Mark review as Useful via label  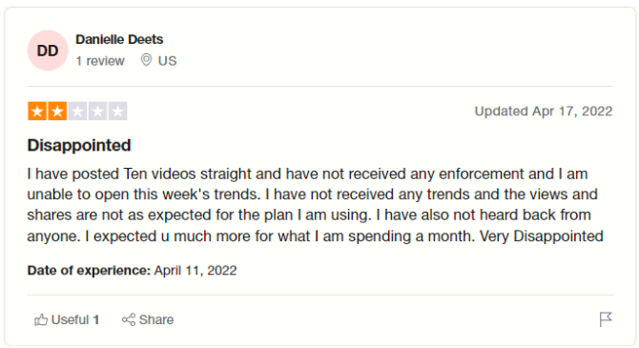coord(70,320)
